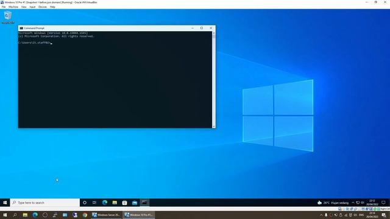Minimize the VirtualBox VM window
Screen dimensions: 390x219
coord(367,2)
